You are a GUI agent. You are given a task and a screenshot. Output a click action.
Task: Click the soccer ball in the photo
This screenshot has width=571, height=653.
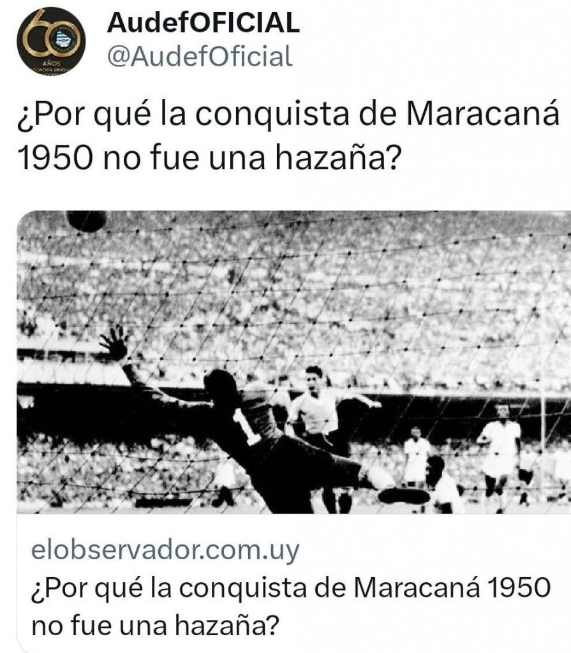87,221
